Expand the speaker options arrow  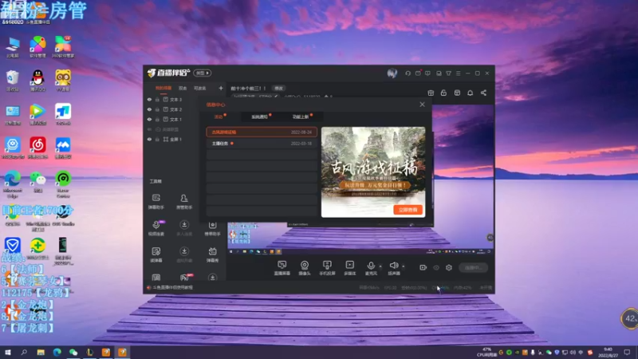[x=404, y=266]
